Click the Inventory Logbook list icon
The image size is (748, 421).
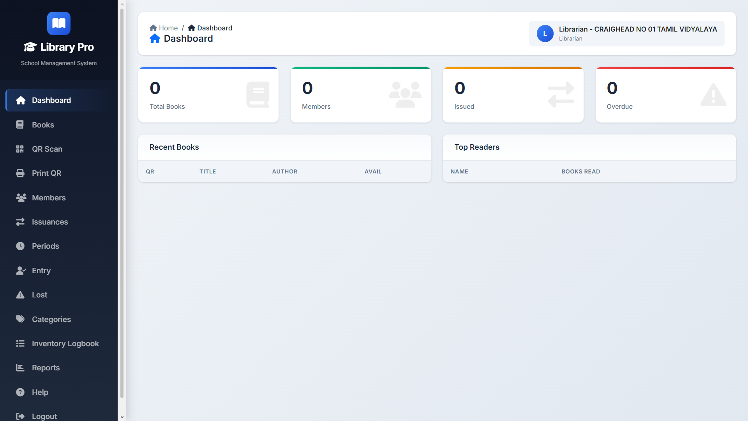pyautogui.click(x=20, y=343)
